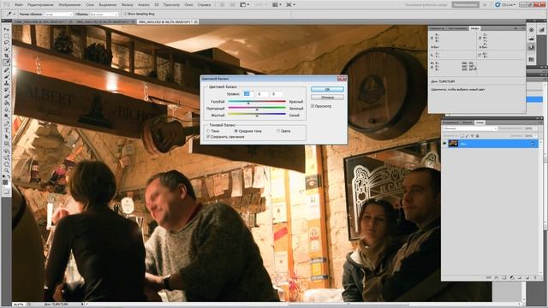Click the lock transparent pixels icon
The image size is (548, 308).
pyautogui.click(x=462, y=135)
